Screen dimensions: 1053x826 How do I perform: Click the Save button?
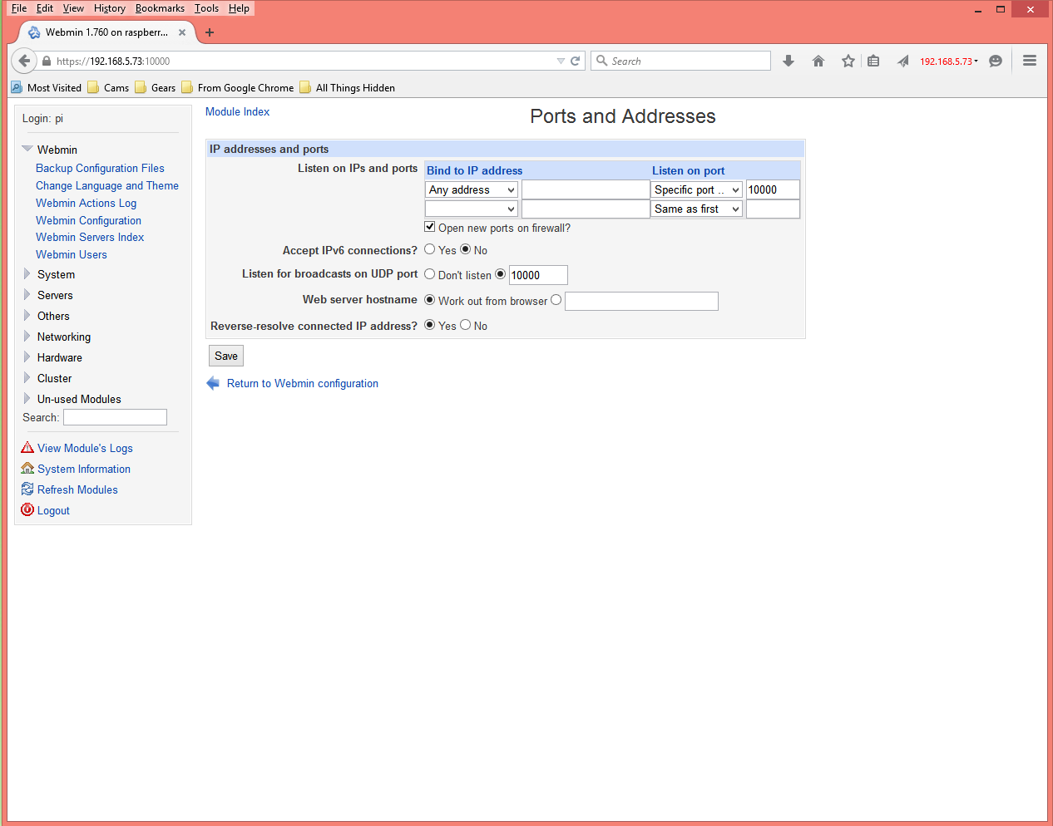click(226, 356)
